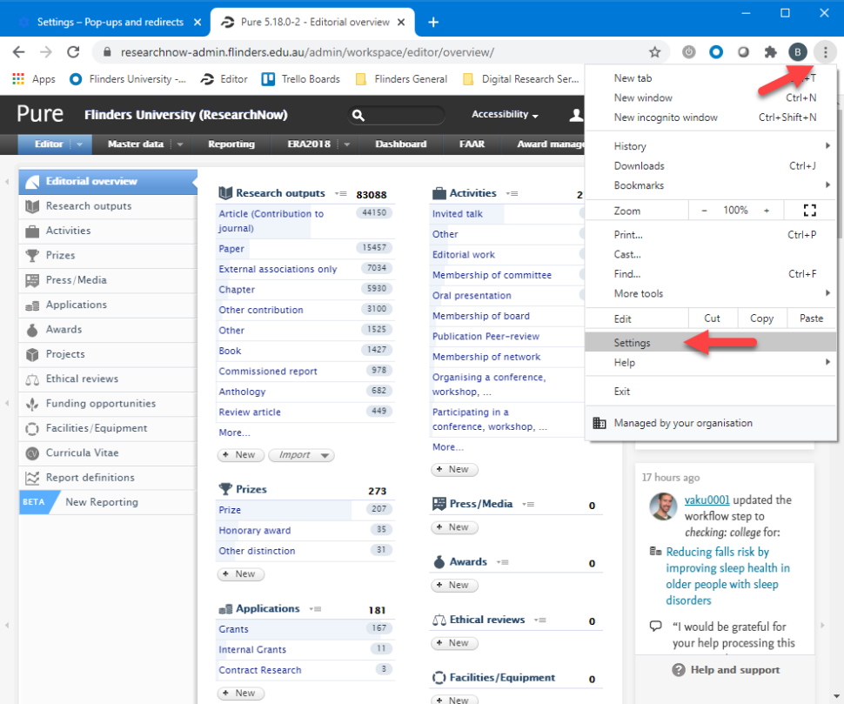The height and width of the screenshot is (704, 844).
Task: Open the Invited talk activities link
Action: coord(458,214)
